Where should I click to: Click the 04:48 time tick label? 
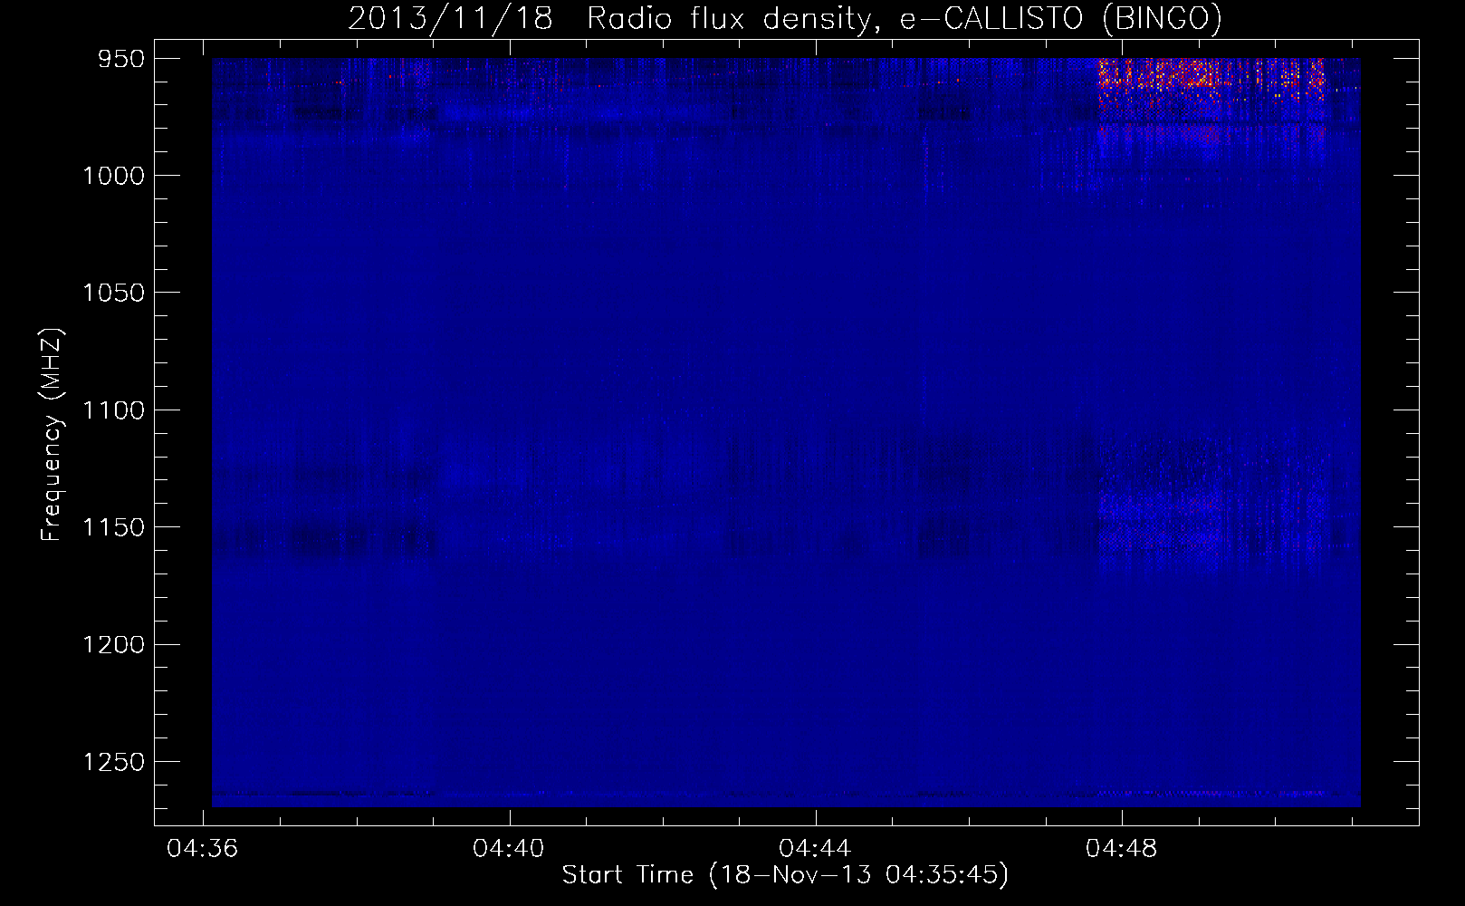click(1121, 849)
